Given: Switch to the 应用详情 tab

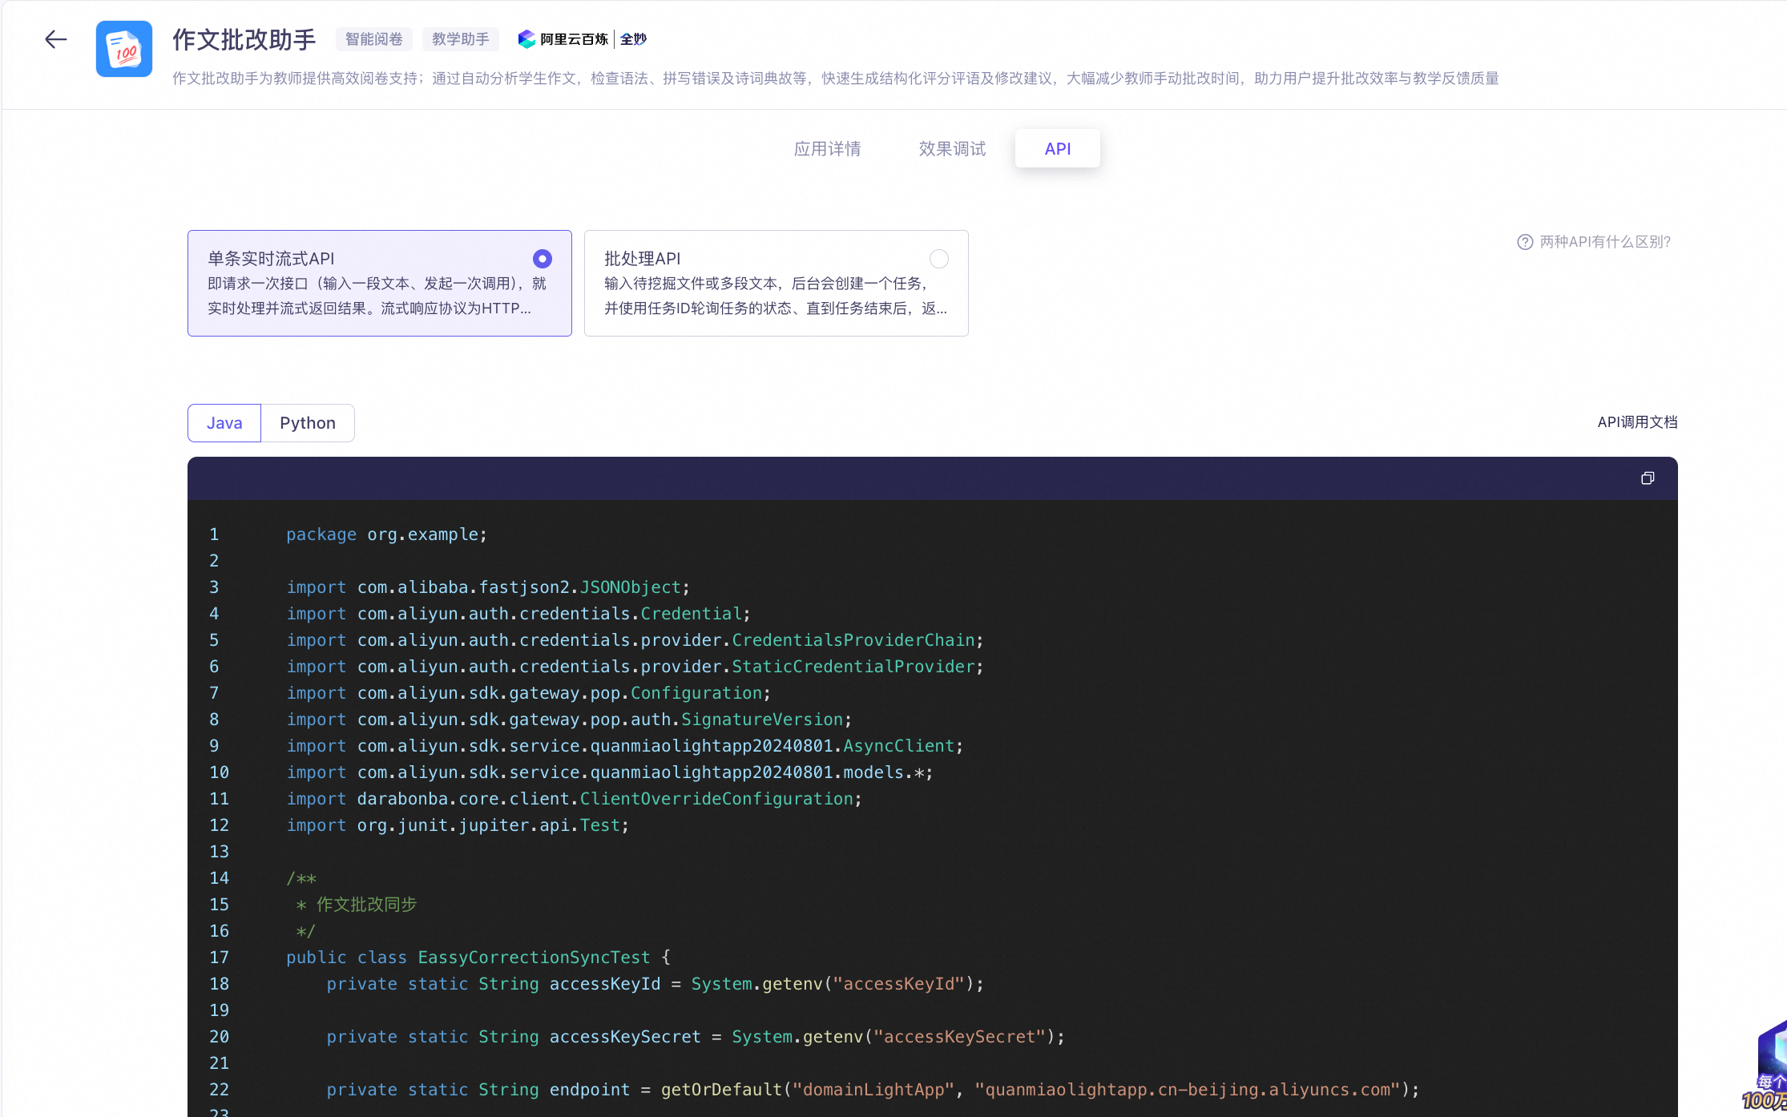Looking at the screenshot, I should [x=827, y=149].
